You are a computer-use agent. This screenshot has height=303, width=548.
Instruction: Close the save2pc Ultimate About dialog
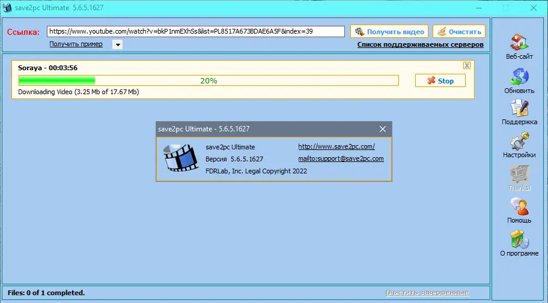coord(383,129)
